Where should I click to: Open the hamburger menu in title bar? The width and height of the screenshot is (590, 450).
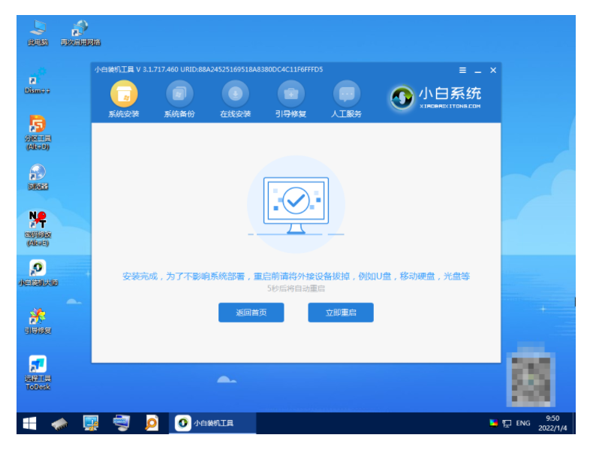pyautogui.click(x=462, y=70)
